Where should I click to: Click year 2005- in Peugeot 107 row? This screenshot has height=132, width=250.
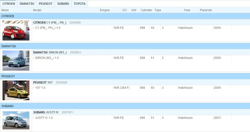tap(217, 88)
